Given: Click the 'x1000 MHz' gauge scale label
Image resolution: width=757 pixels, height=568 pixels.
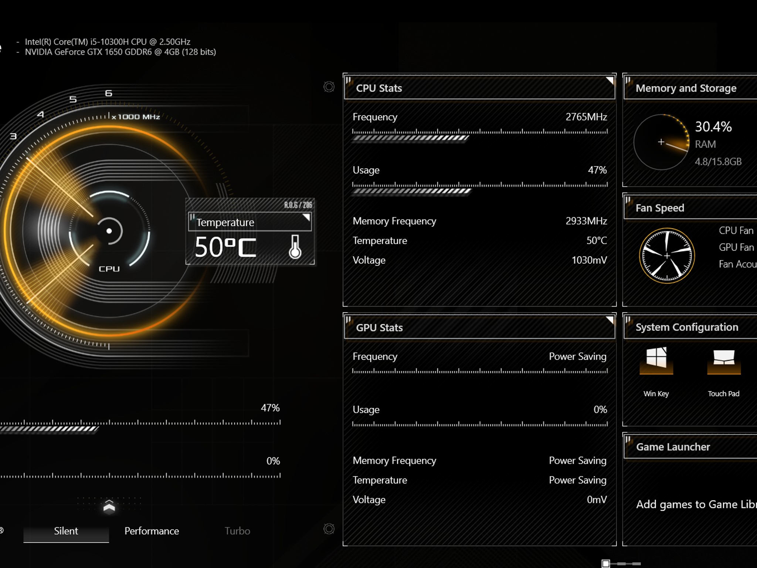Looking at the screenshot, I should click(136, 117).
